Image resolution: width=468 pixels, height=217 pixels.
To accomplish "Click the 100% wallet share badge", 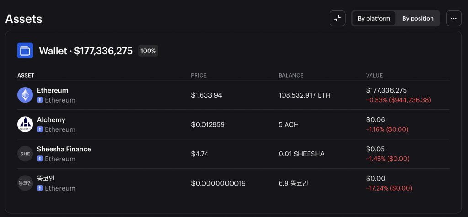I will [x=148, y=51].
